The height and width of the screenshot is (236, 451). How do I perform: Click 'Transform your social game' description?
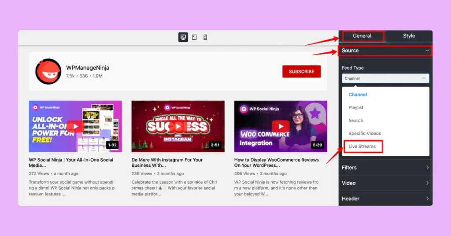(72, 188)
